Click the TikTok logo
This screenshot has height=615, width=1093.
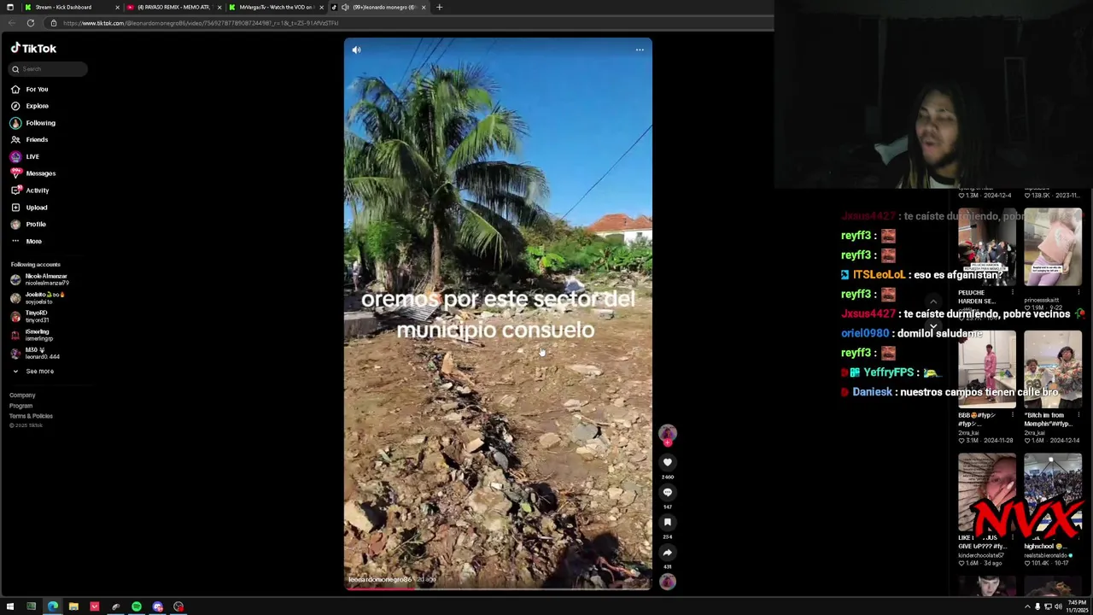click(33, 49)
